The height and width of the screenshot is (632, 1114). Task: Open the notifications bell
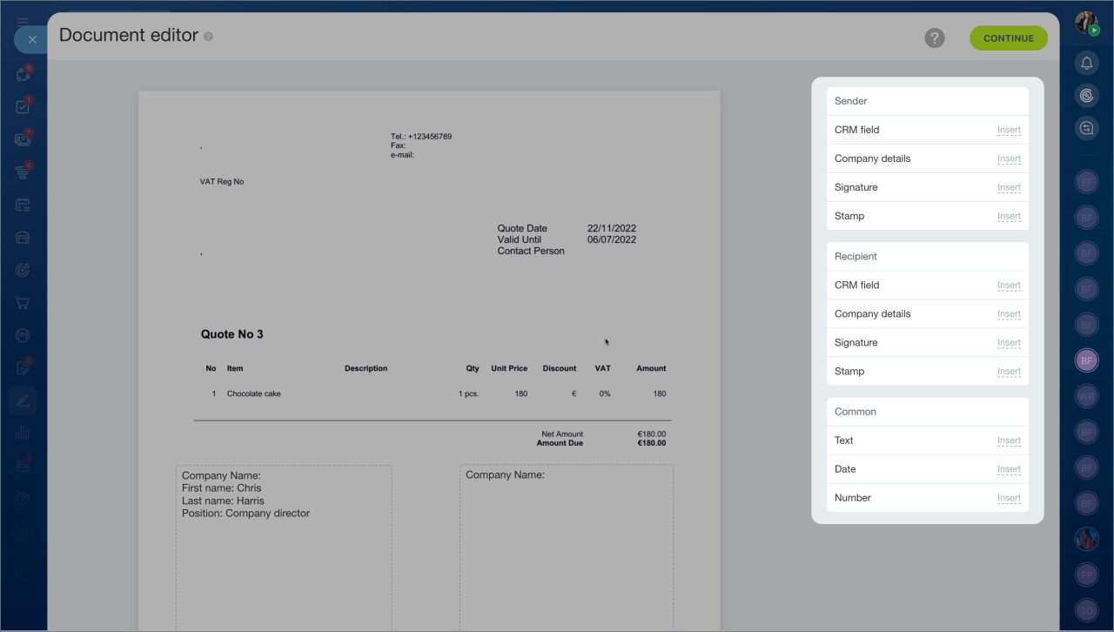(x=1086, y=63)
